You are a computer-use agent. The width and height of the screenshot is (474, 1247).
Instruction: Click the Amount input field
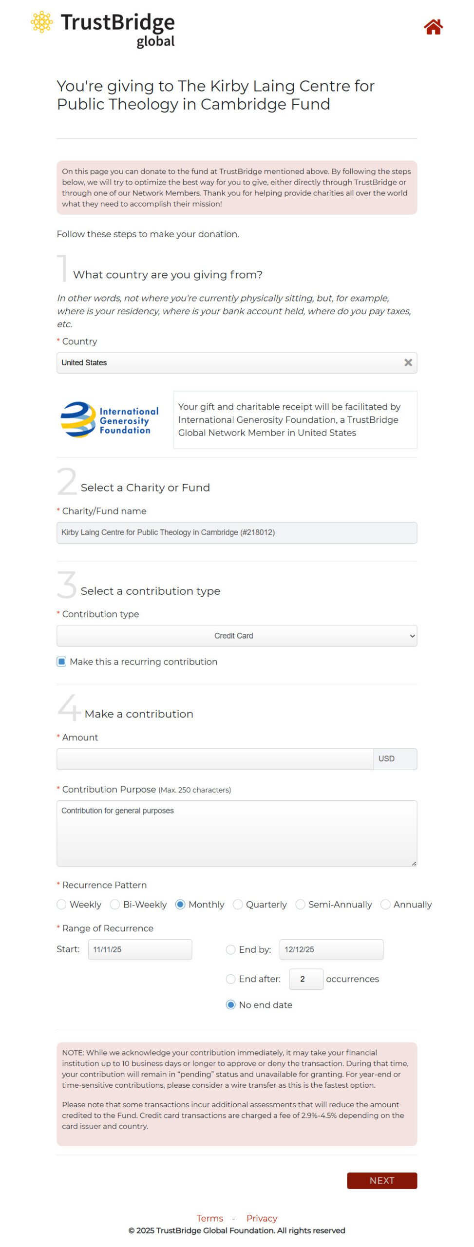215,758
